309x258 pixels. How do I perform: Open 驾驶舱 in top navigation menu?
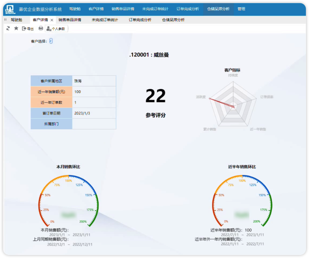75,9
